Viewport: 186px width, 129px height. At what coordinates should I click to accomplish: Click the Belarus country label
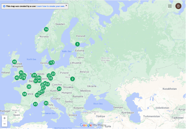click(84, 72)
